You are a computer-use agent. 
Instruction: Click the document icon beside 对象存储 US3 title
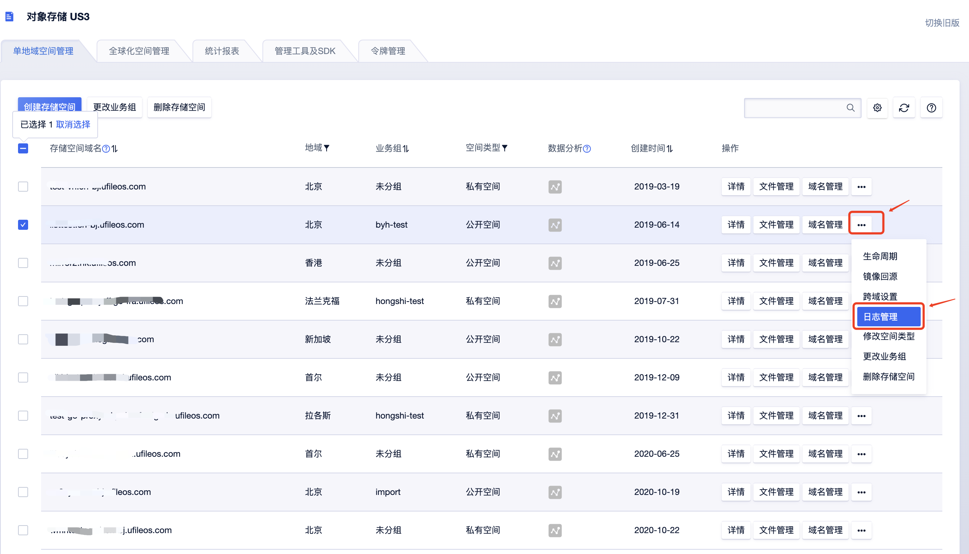(9, 16)
